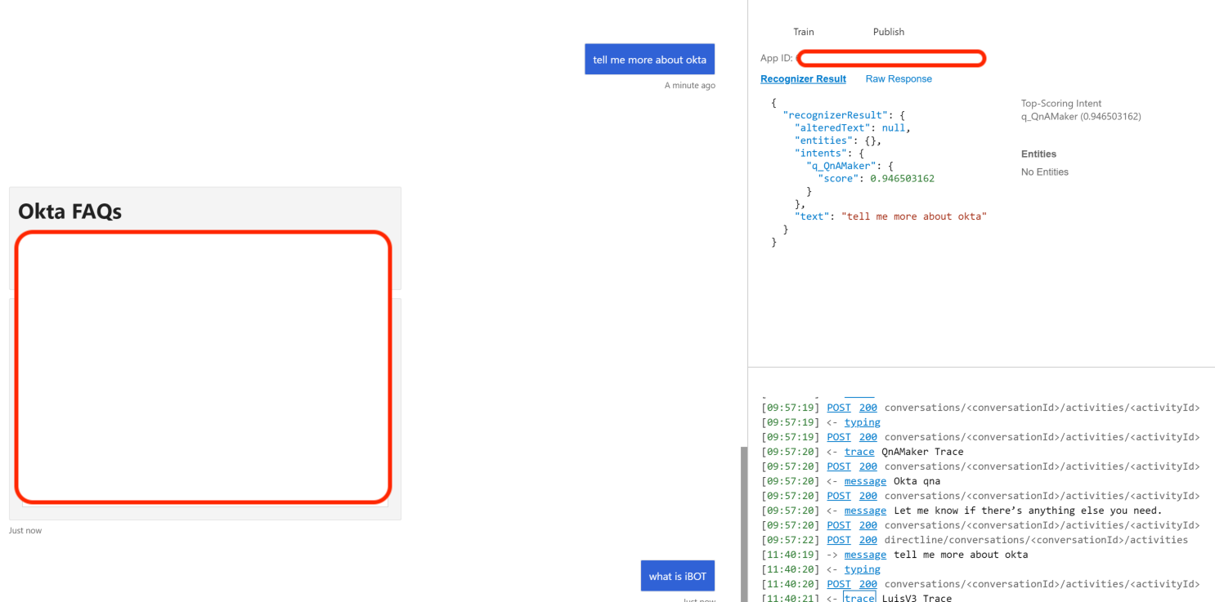1215x602 pixels.
Task: Open the QnAMaker Trace link in the log
Action: coord(859,451)
